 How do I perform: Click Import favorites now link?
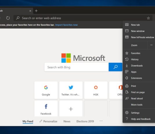tap(66, 25)
